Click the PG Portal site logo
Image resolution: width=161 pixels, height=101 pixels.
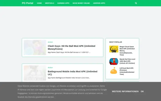coord(27,3)
